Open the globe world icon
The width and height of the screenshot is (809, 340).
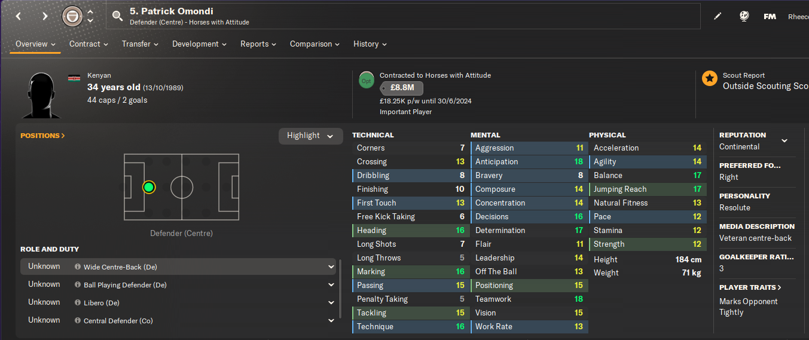pyautogui.click(x=744, y=16)
